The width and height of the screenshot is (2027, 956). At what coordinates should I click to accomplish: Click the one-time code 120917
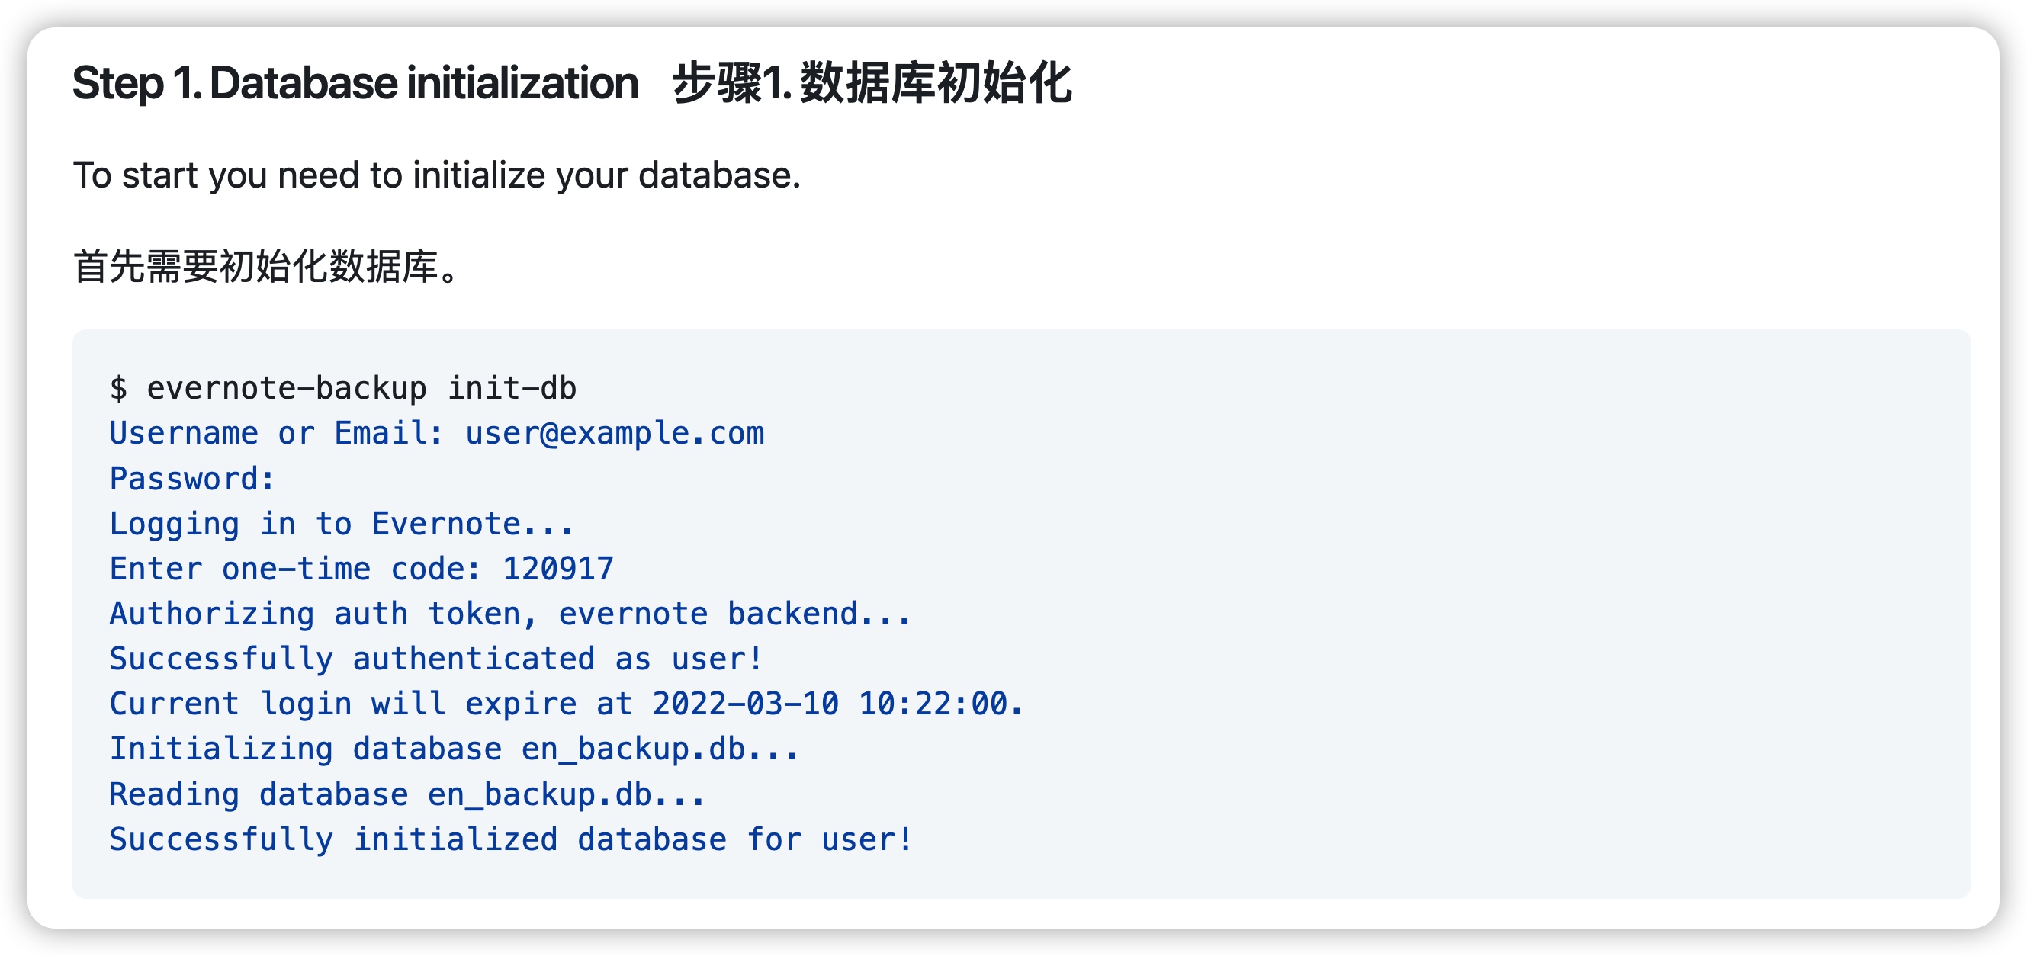(559, 569)
